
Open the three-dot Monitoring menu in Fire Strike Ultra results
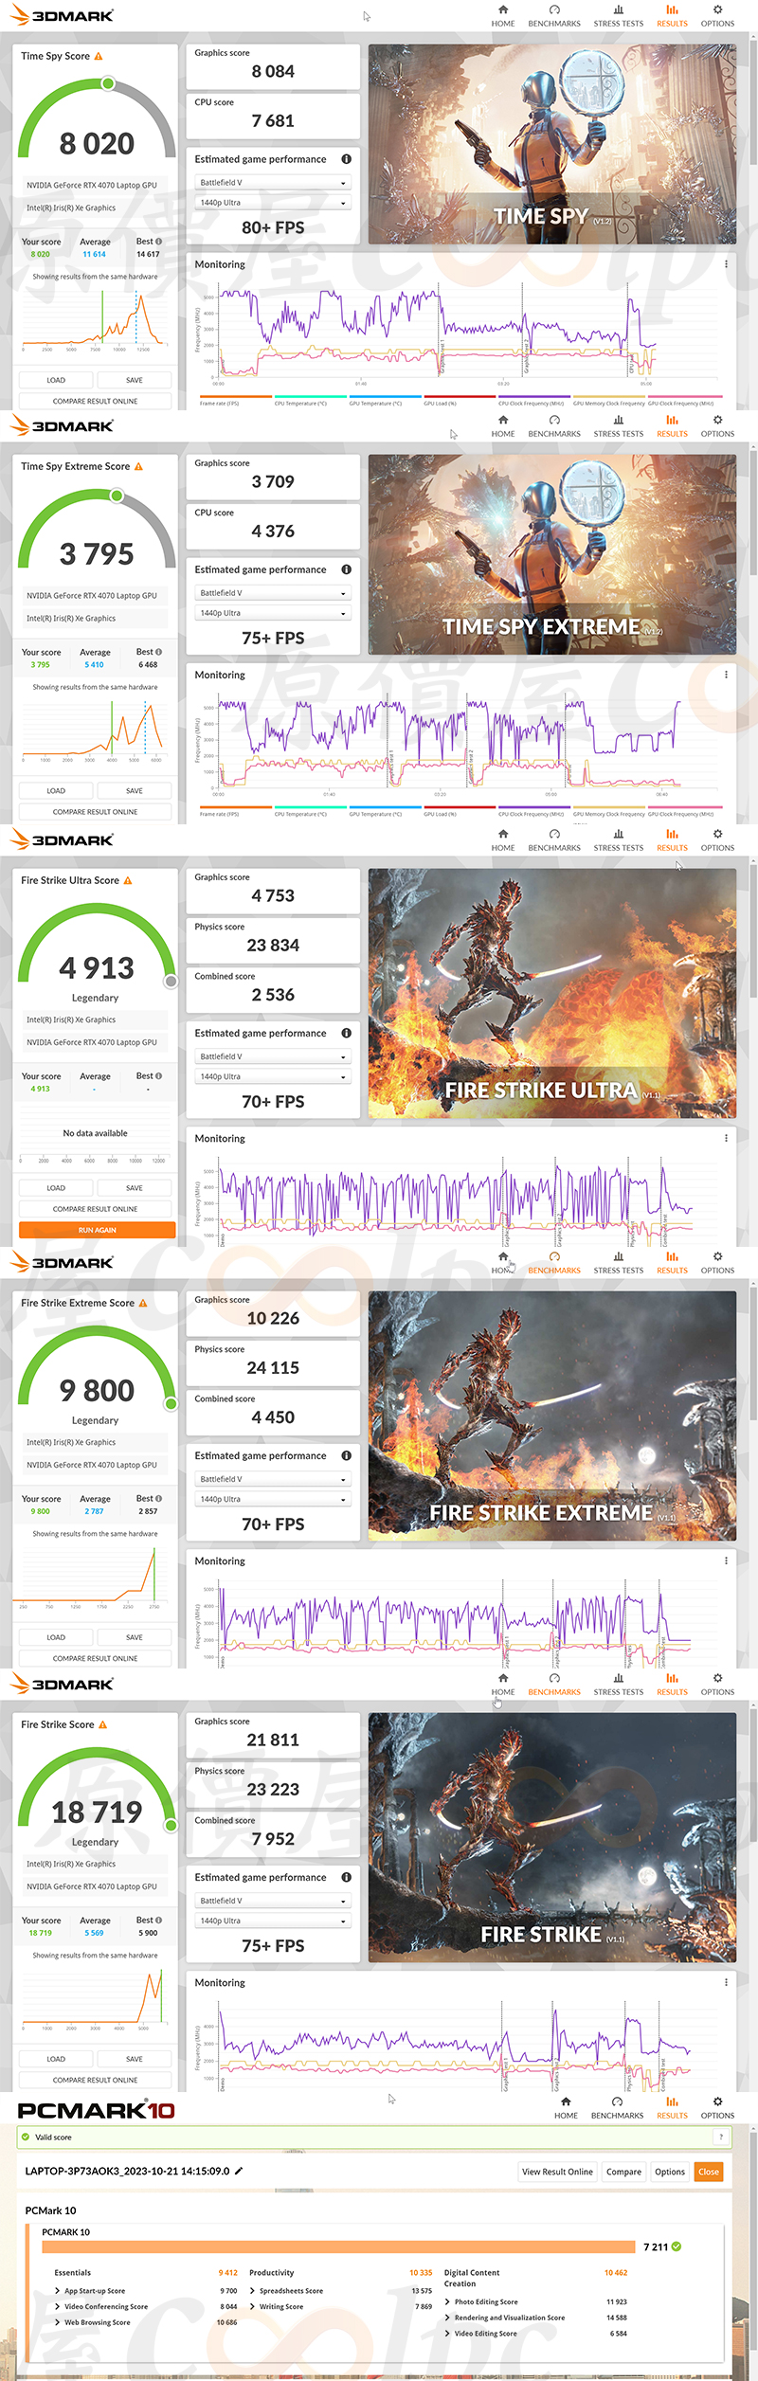click(x=726, y=1139)
